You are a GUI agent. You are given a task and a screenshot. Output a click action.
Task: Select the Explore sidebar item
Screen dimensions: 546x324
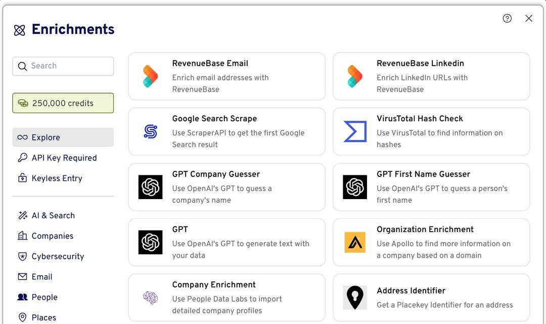point(63,137)
